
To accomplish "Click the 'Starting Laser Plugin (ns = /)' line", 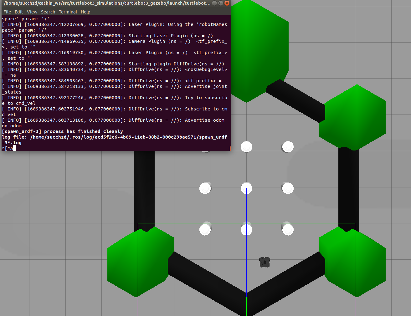I will 107,36.
